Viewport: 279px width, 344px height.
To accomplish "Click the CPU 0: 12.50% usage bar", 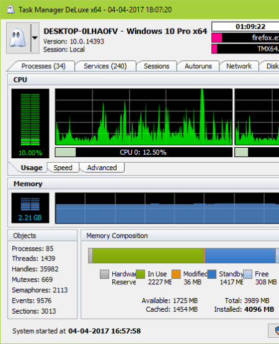I will click(x=143, y=152).
